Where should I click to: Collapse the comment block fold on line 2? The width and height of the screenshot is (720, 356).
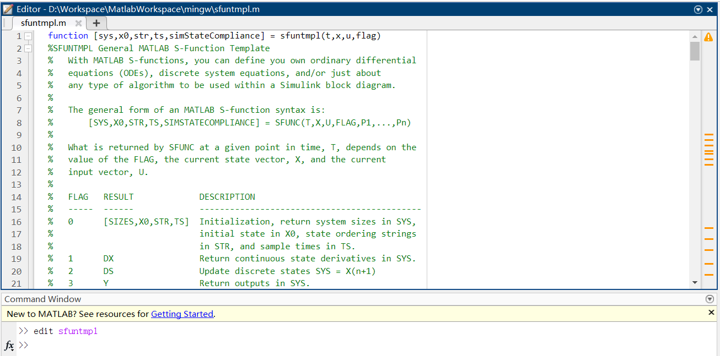coord(28,48)
